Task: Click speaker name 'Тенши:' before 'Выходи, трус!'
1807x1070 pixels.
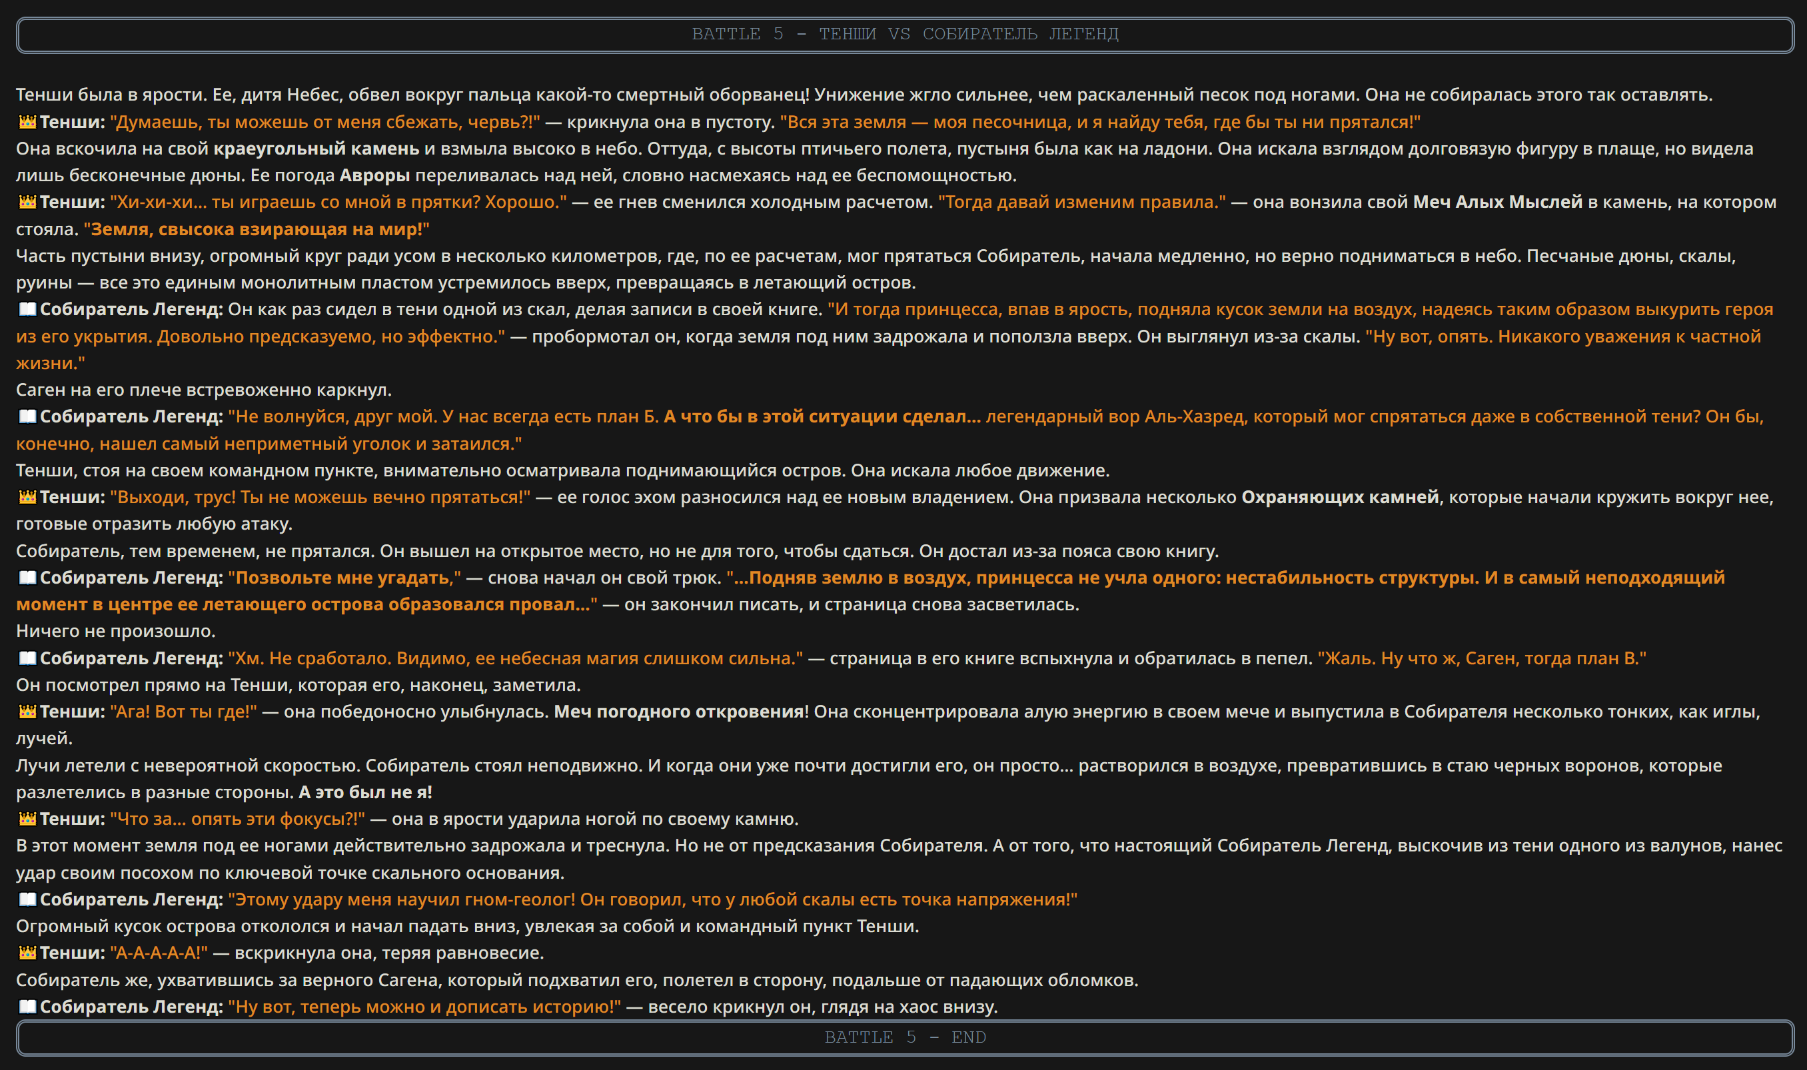Action: click(x=72, y=498)
